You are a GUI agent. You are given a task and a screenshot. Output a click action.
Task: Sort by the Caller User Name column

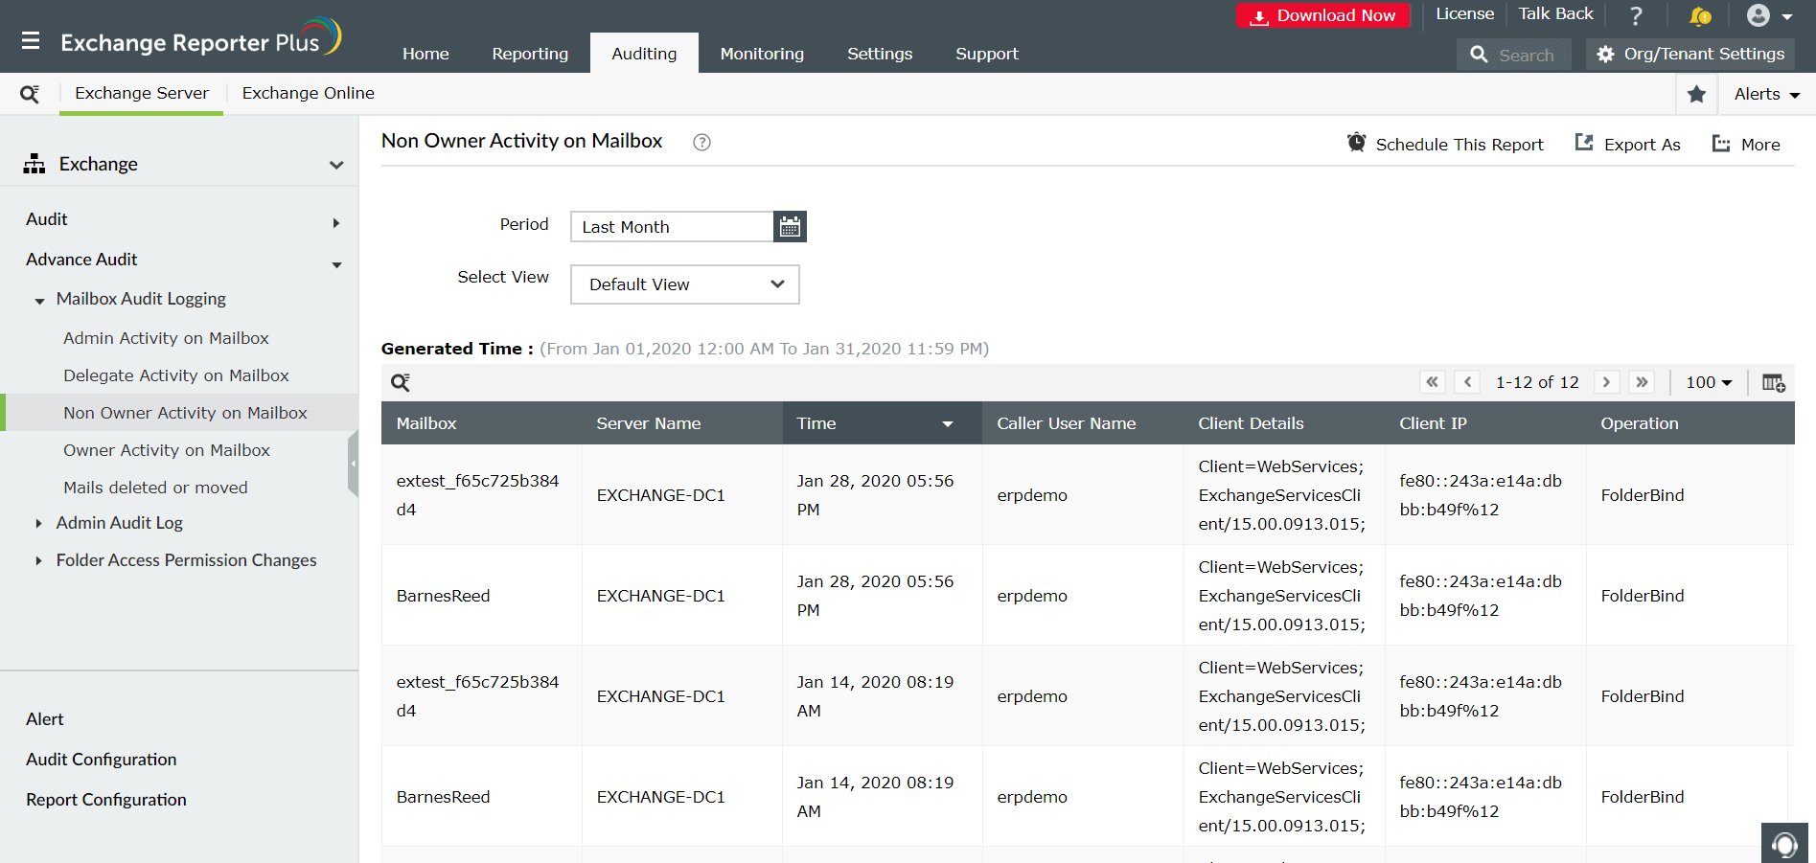(x=1067, y=423)
